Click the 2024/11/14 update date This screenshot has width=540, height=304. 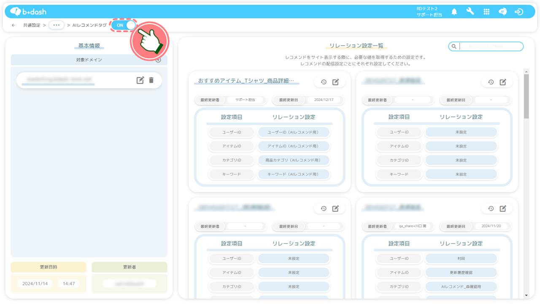35,284
